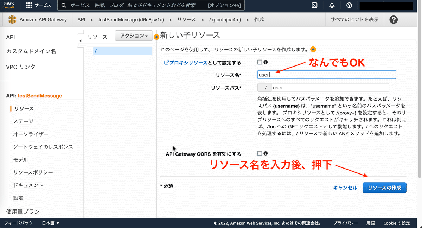The height and width of the screenshot is (228, 422).
Task: Click the Amazon API Gateway logo icon
Action: [12, 20]
